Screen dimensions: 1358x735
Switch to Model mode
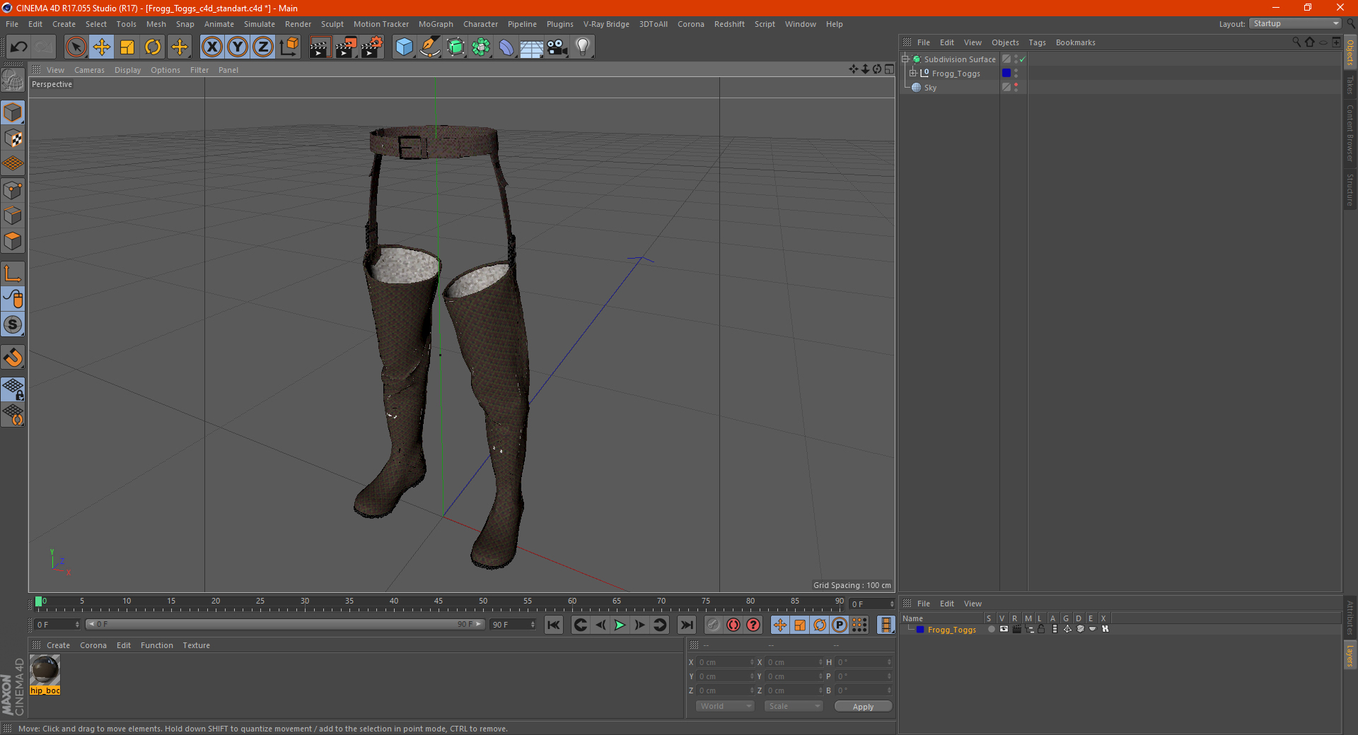click(13, 112)
